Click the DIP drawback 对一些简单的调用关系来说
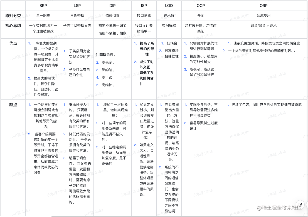 (114, 131)
